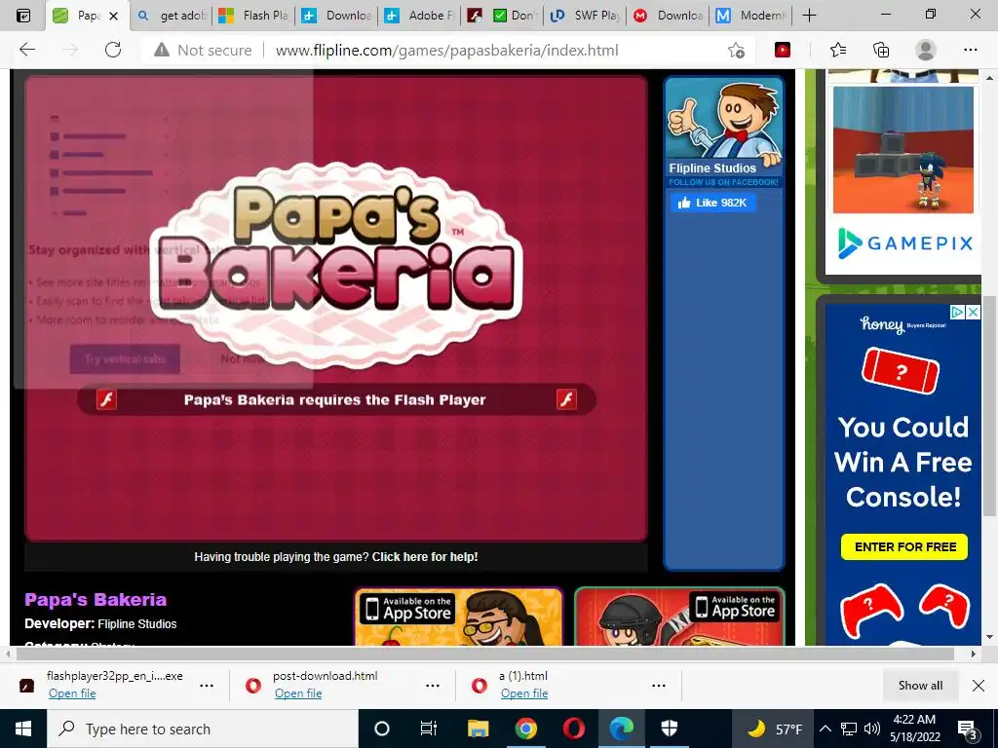Screen dimensions: 998x748
Task: Launch Opera from taskbar
Action: pyautogui.click(x=573, y=729)
